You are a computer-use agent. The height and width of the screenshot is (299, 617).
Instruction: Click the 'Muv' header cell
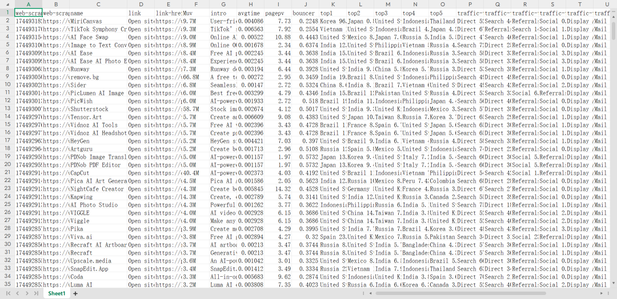[x=195, y=13]
